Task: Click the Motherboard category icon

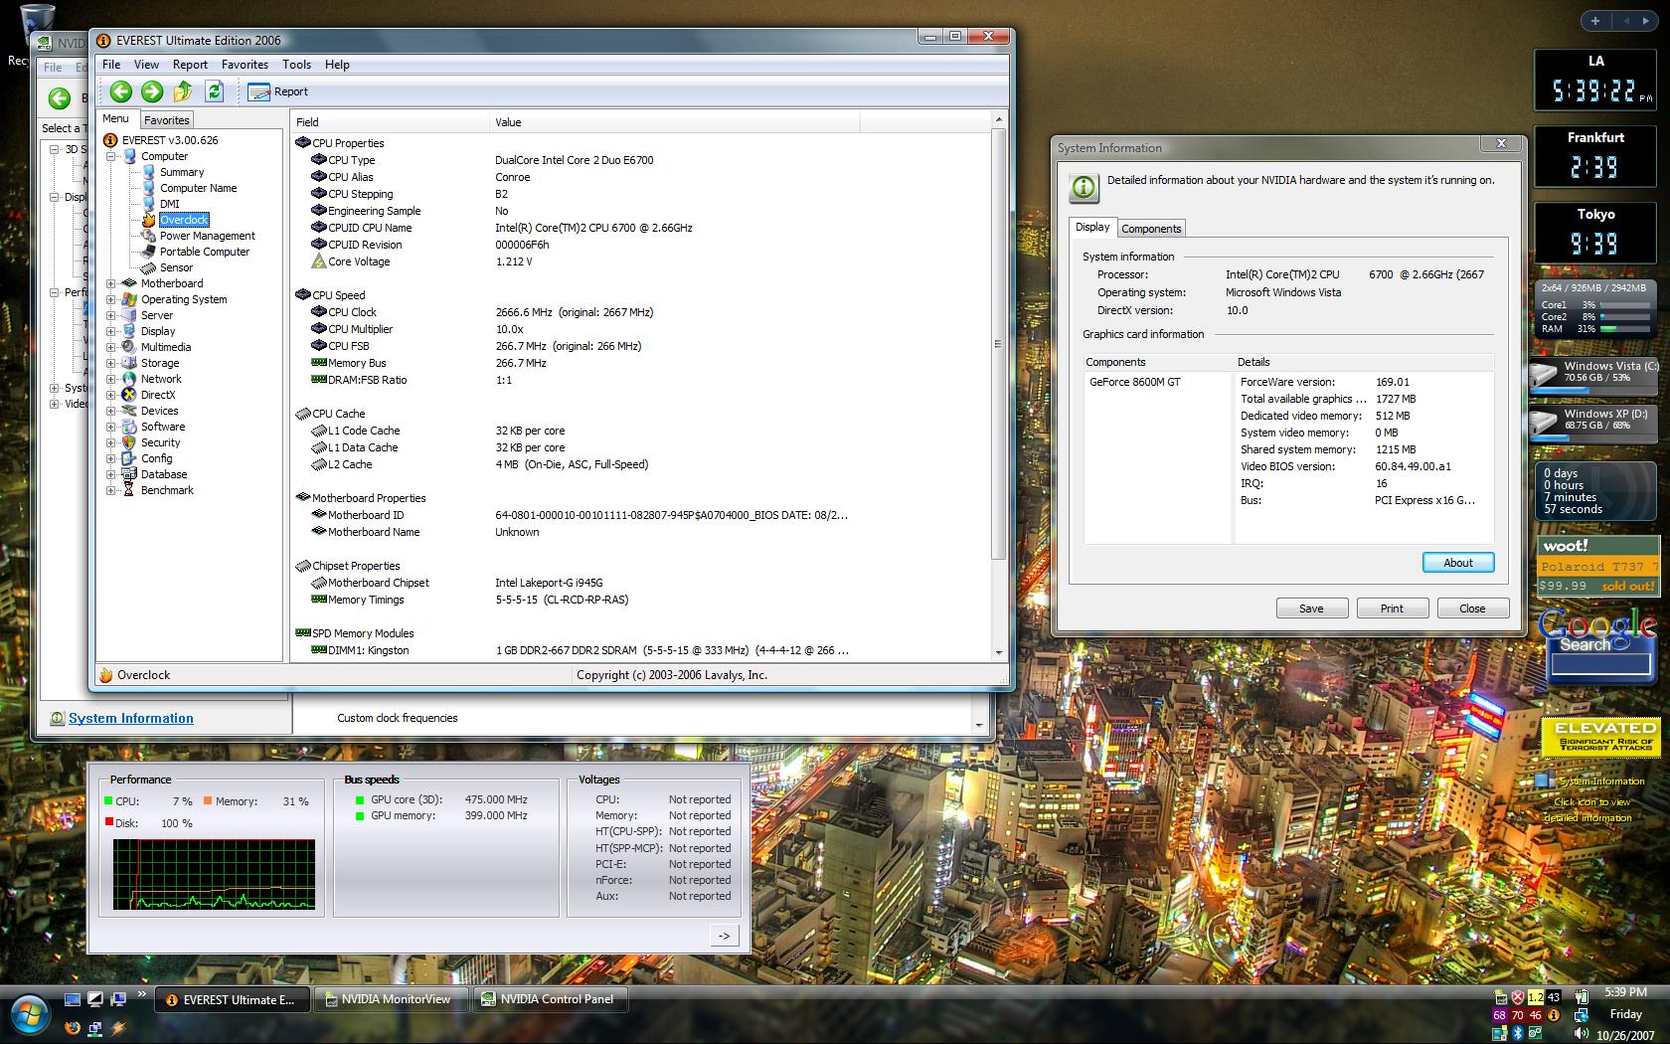Action: click(x=129, y=283)
